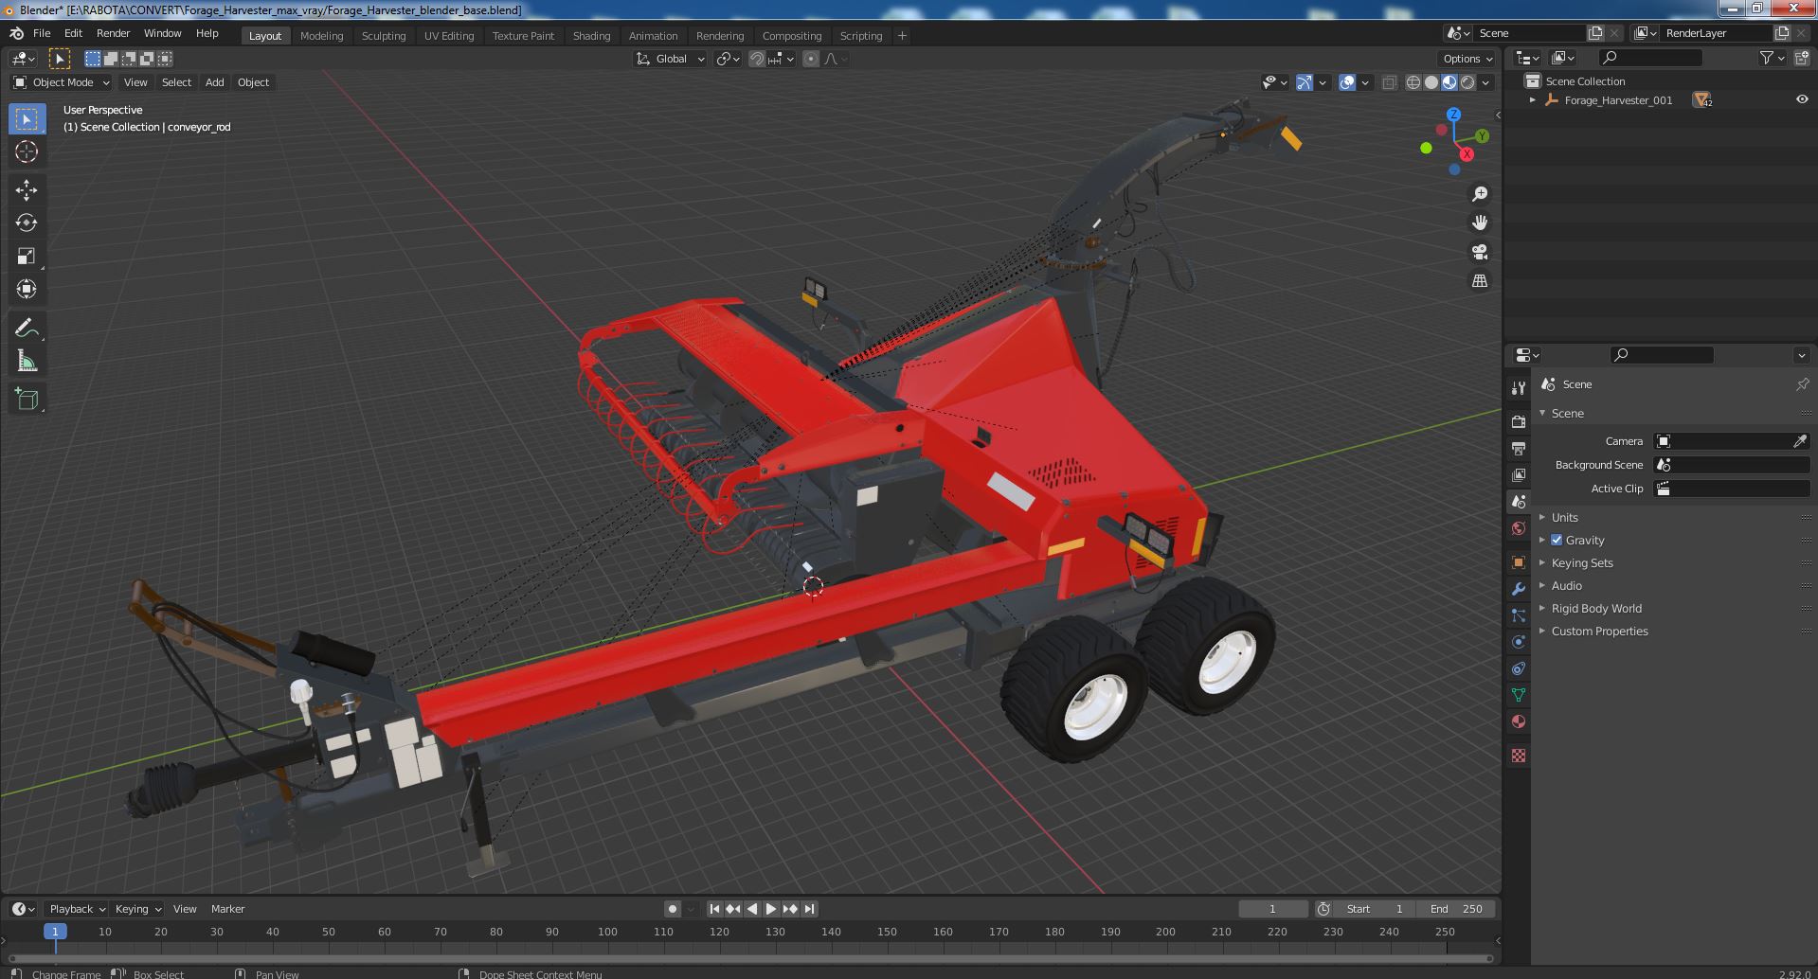Jump to the end frame
The width and height of the screenshot is (1818, 979).
tap(809, 909)
